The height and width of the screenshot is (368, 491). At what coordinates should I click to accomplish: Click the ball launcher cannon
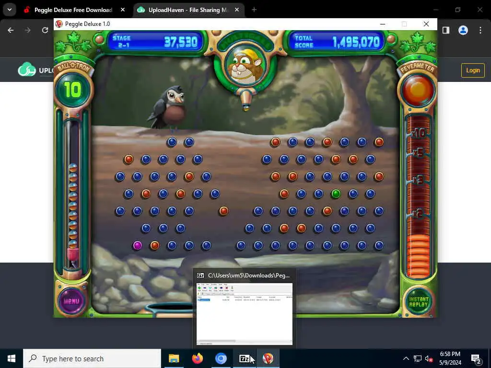tap(246, 99)
